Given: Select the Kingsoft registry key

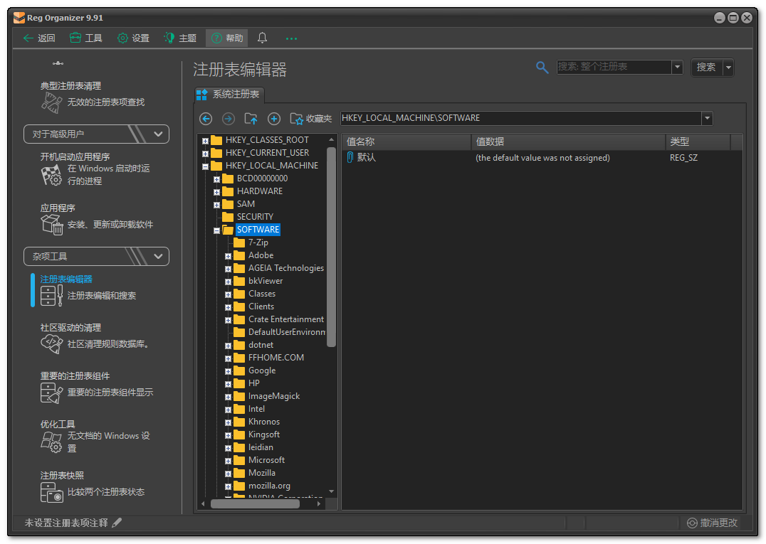Looking at the screenshot, I should pos(264,434).
